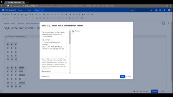Go back in the browser
This screenshot has height=97, width=173.
[2, 6]
